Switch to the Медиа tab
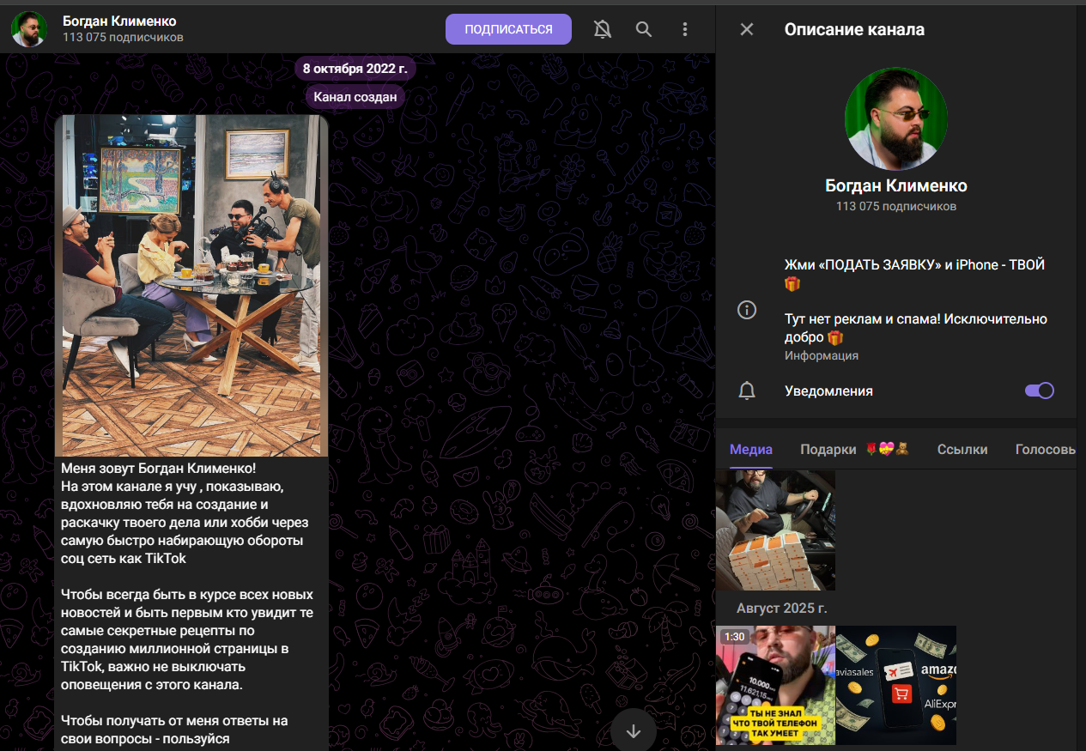 click(x=751, y=450)
